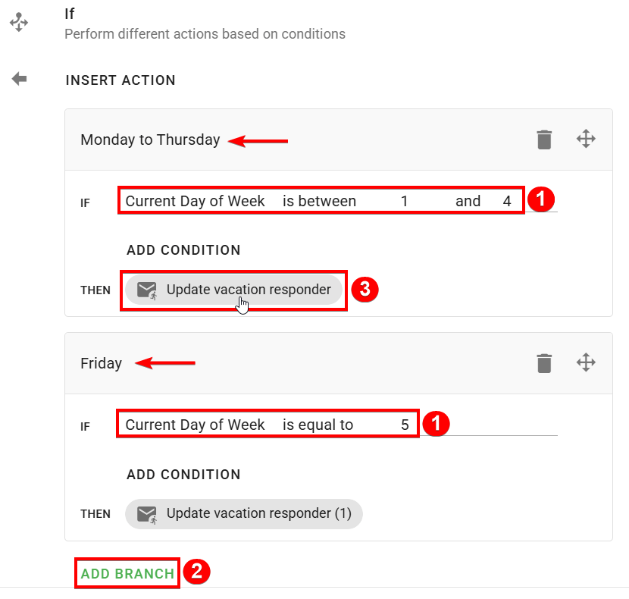Click mail icon on Update vacation responder chip
Image resolution: width=629 pixels, height=599 pixels.
[x=147, y=290]
